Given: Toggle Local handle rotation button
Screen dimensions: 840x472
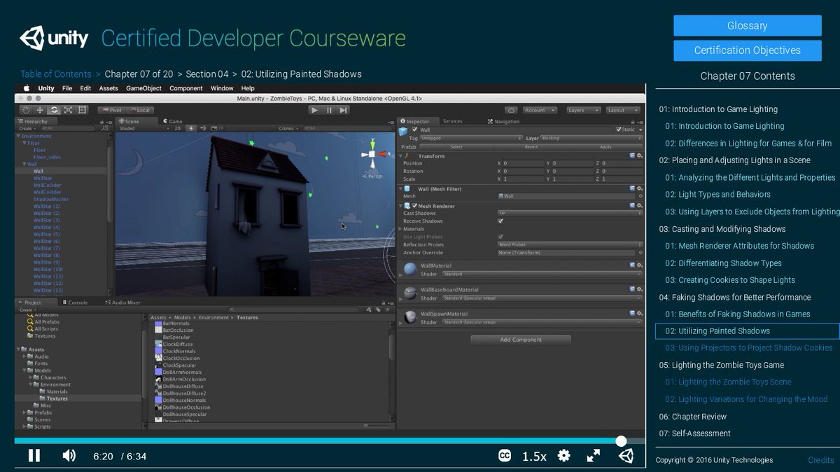Looking at the screenshot, I should click(x=140, y=110).
